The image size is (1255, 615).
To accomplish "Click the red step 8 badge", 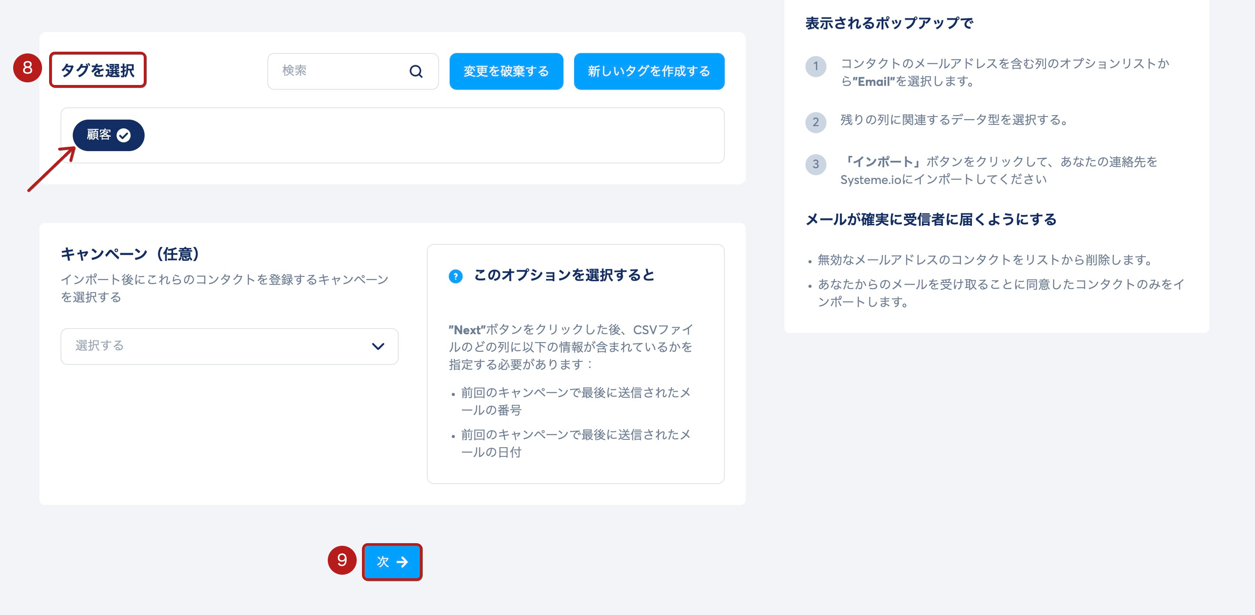I will coord(27,68).
